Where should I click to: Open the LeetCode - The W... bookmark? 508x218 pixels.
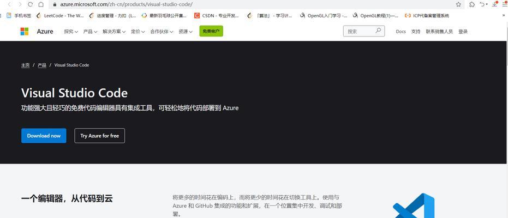click(x=60, y=15)
